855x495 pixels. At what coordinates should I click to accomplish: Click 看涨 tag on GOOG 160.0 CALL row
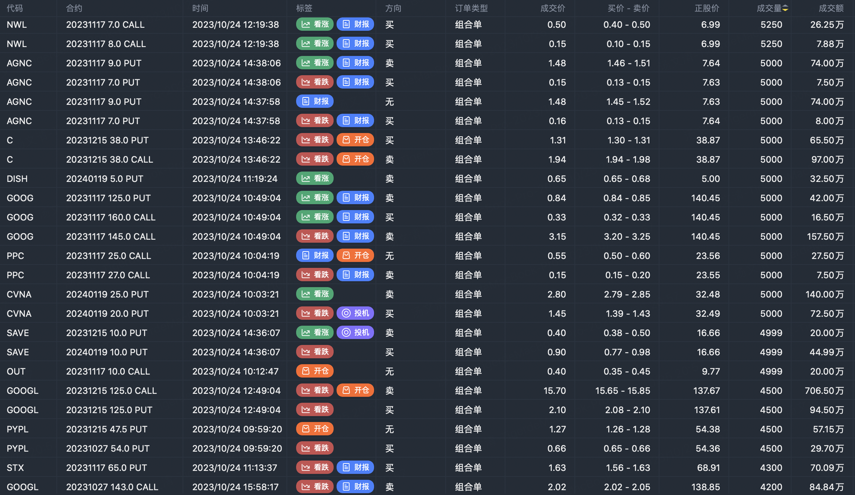[x=315, y=217]
